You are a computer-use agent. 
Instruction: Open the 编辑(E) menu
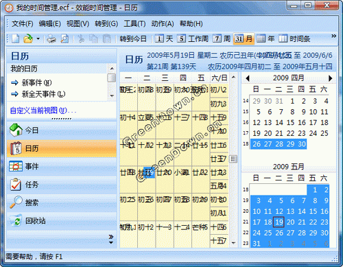(49, 23)
